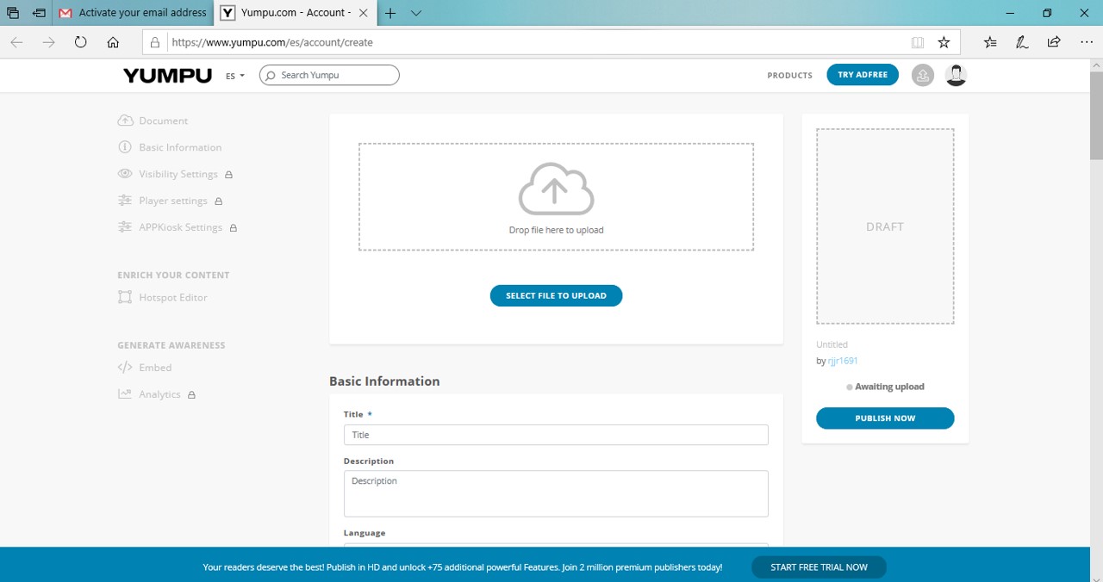Open the browser tab list chevron

click(416, 13)
